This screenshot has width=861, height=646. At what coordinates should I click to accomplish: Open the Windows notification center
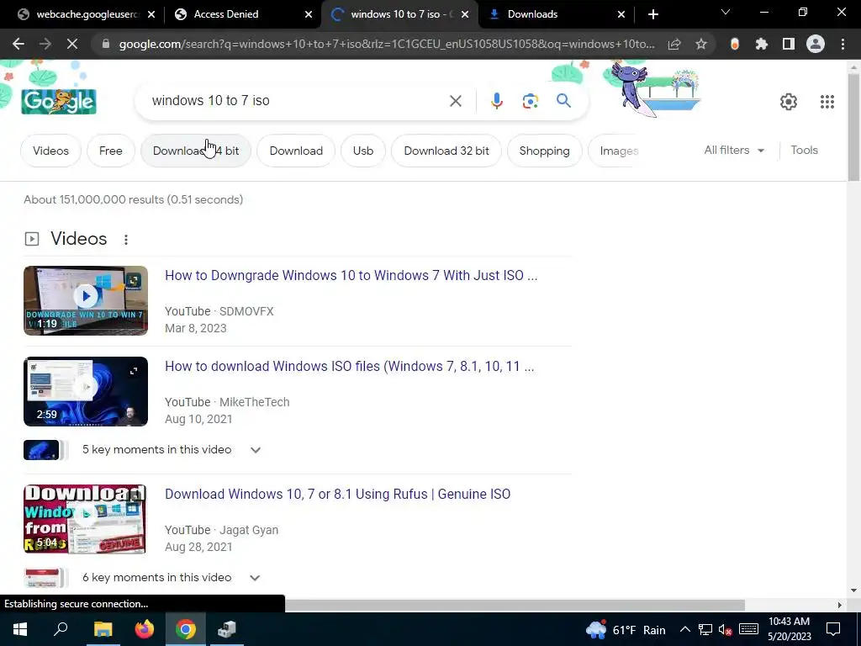833,629
